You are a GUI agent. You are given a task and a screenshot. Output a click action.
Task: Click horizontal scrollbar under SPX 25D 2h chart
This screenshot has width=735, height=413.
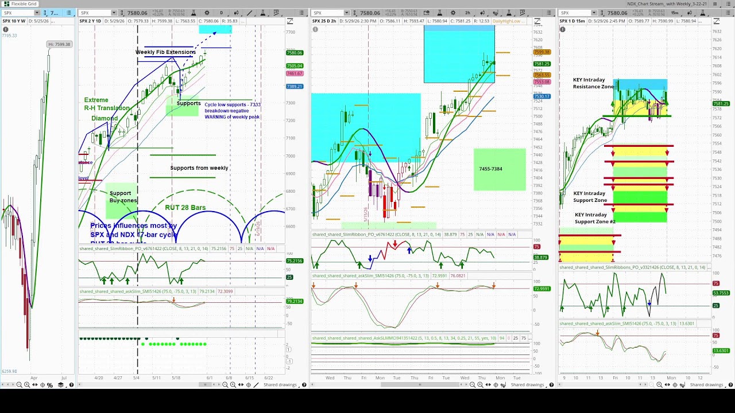click(x=419, y=384)
